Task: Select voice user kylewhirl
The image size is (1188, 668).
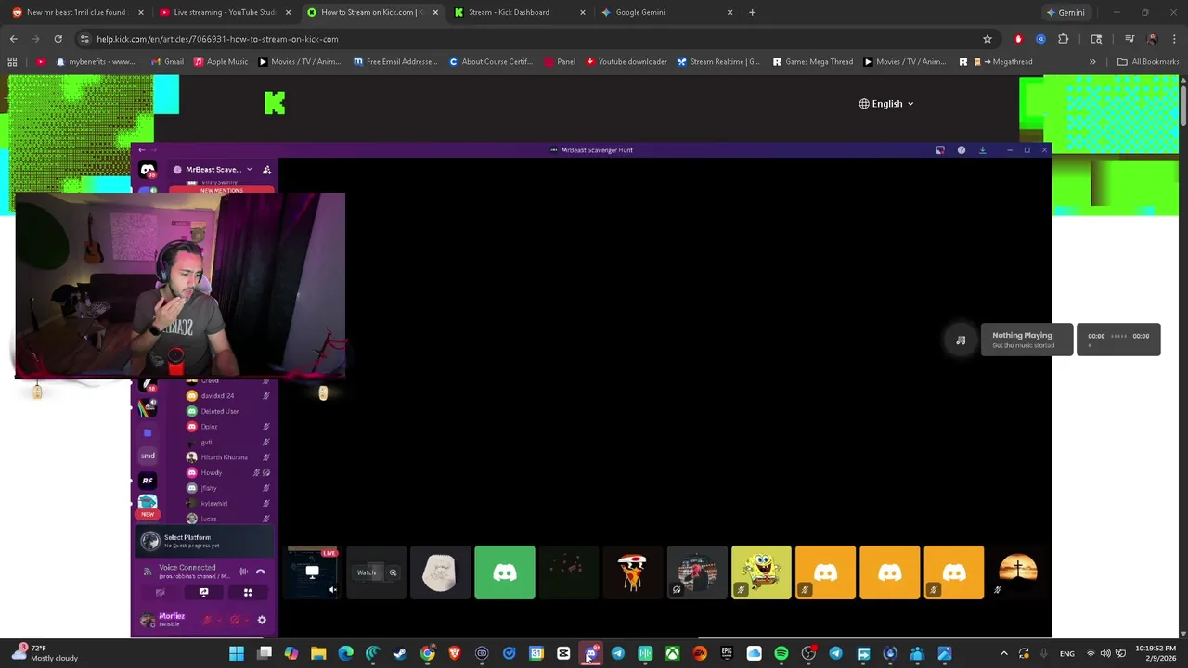Action: 227,504
